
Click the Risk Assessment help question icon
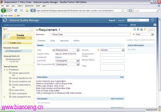click(x=54, y=64)
